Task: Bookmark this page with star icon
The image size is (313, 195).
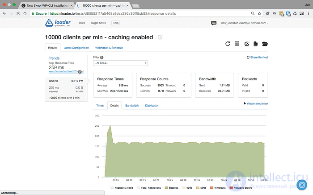Action: [259, 13]
